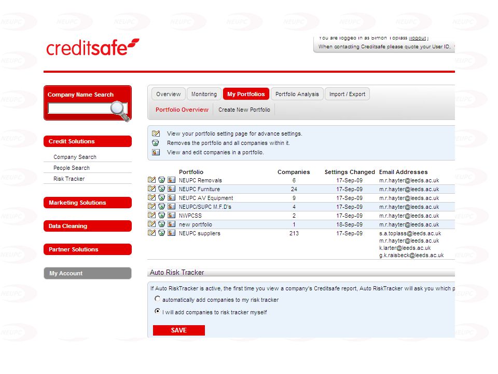Remove the NEUPC/SUPC M.F.D's portfolio

click(162, 206)
